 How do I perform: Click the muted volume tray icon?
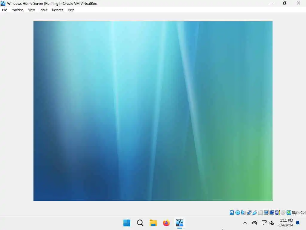coord(272,223)
